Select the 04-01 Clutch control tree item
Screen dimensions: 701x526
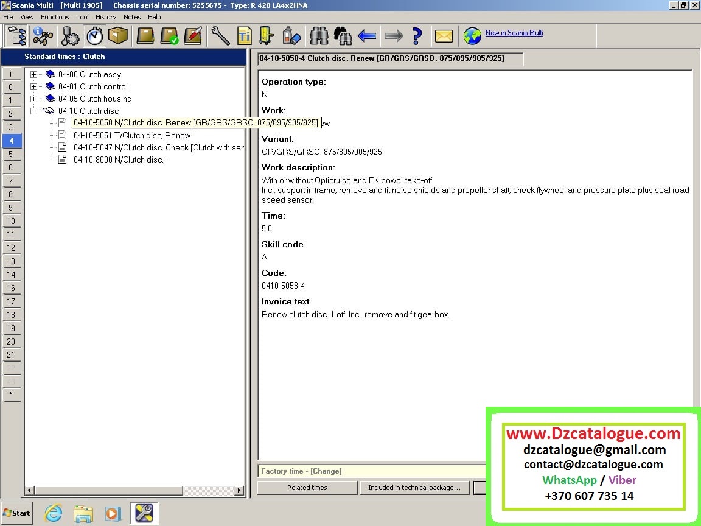93,86
